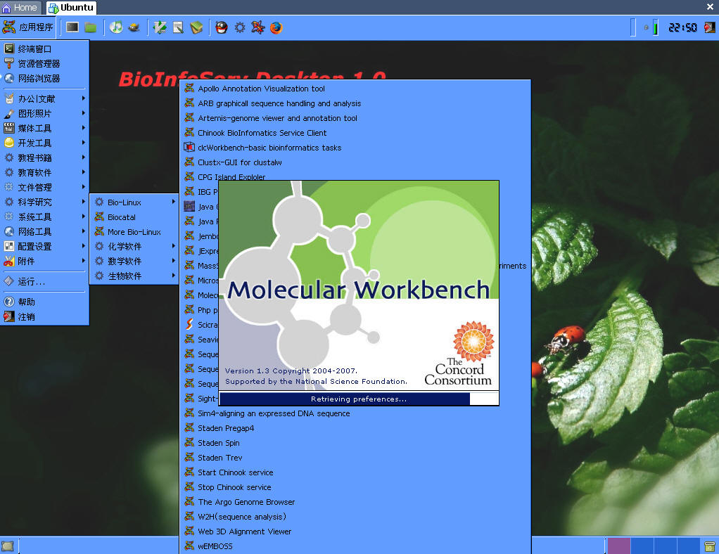Open the 生物软件 submenu
Screen dimensions: 719x554
(134, 276)
